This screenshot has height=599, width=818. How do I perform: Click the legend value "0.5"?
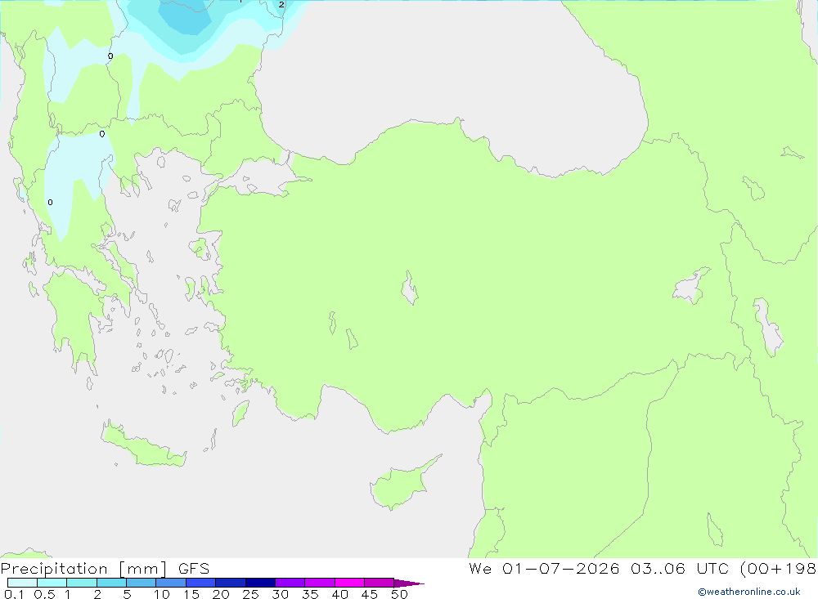pyautogui.click(x=44, y=594)
